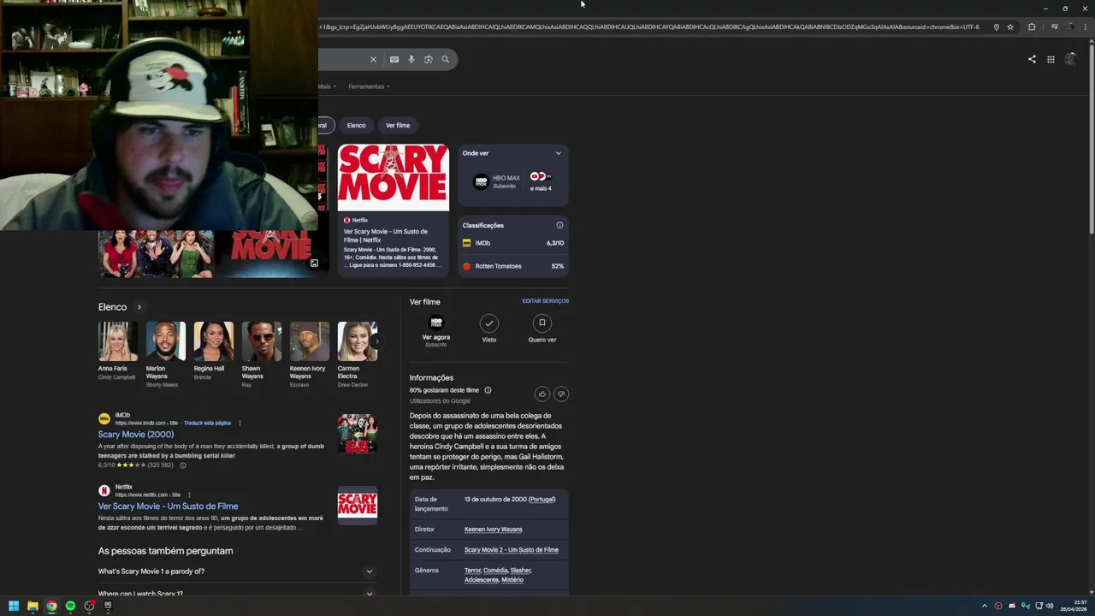Open Anna Faris cast thumbnail
This screenshot has height=616, width=1095.
(117, 341)
